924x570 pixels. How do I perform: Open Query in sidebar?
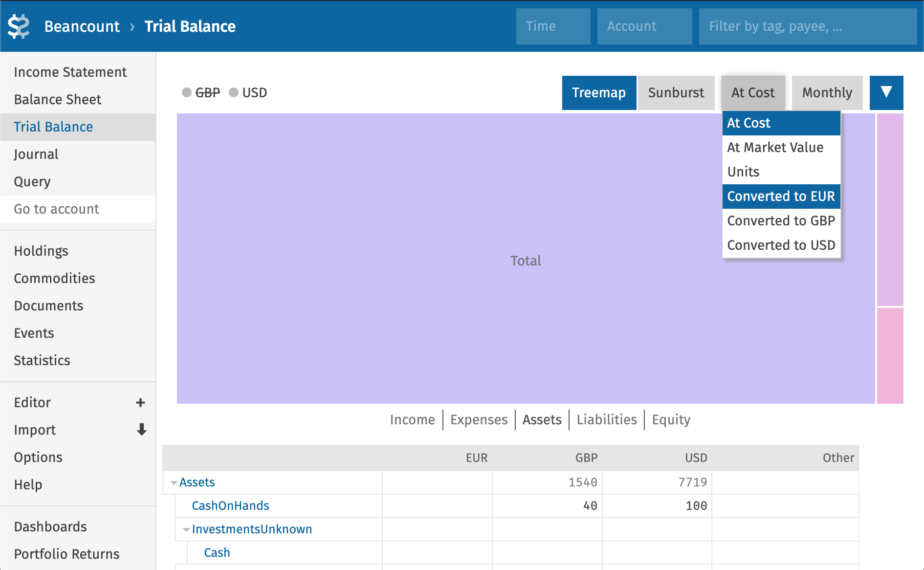(78, 182)
